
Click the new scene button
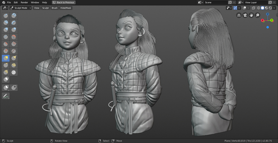[x=230, y=2]
